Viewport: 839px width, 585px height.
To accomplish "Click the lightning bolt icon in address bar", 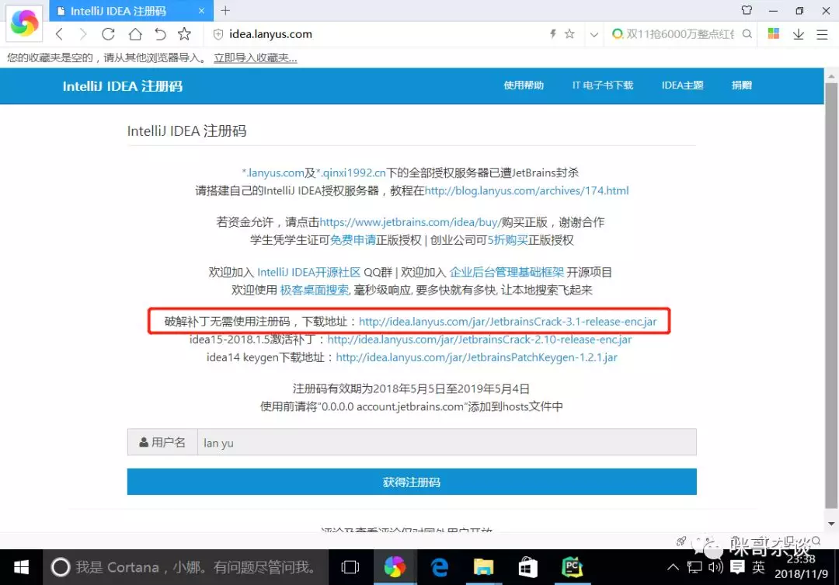I will pyautogui.click(x=554, y=34).
